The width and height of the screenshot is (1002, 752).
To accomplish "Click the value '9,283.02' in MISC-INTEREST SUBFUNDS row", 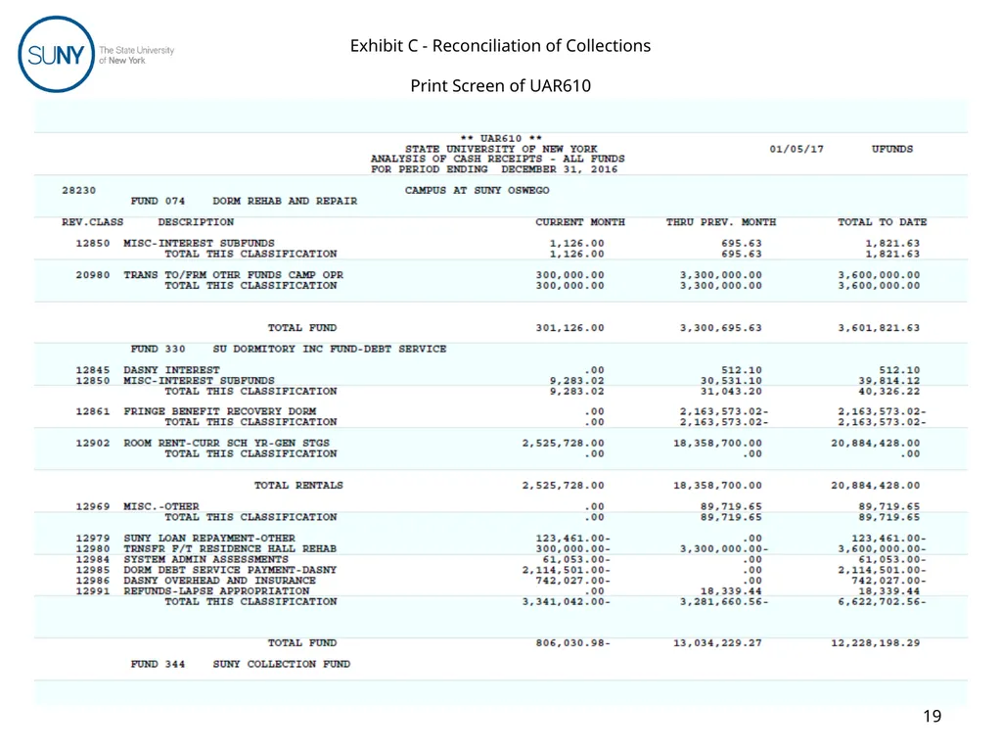I will pos(577,381).
